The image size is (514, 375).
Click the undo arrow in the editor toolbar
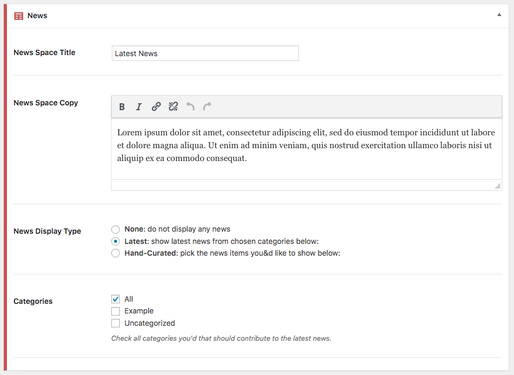(x=190, y=106)
